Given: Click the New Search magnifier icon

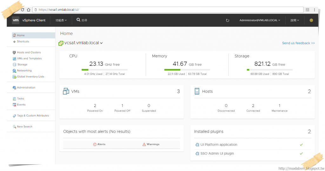Looking at the screenshot, I should (14, 127).
